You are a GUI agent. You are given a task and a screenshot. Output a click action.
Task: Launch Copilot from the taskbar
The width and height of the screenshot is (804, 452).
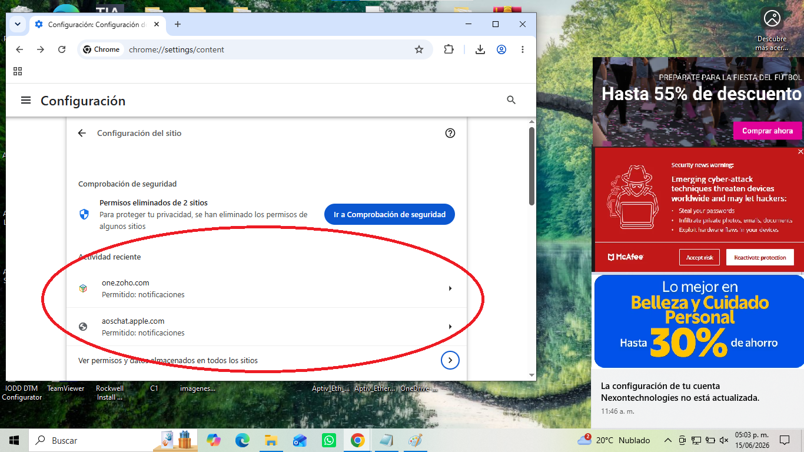pyautogui.click(x=214, y=440)
